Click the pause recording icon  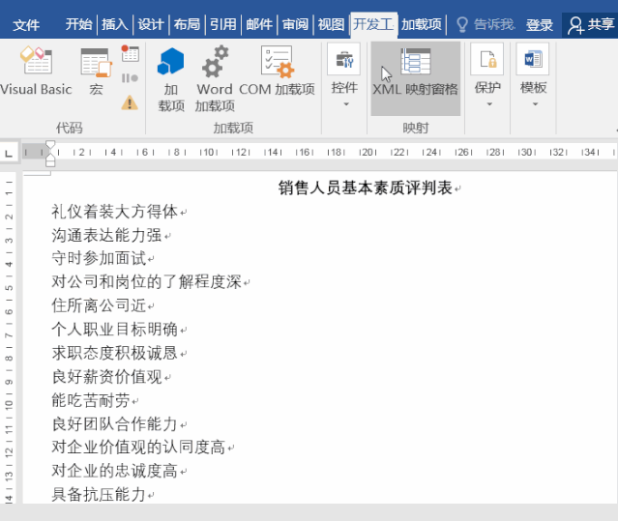(x=131, y=77)
